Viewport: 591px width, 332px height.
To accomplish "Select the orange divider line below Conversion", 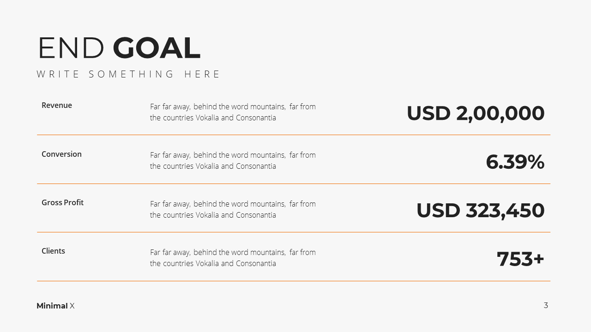I will click(294, 184).
